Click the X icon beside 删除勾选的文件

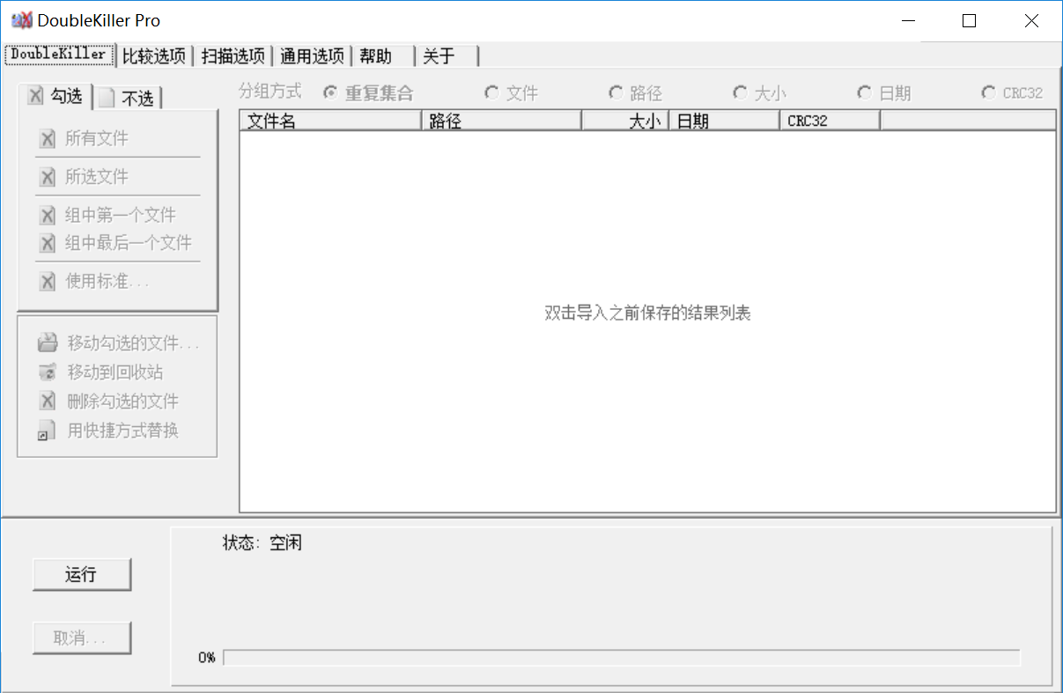point(48,402)
